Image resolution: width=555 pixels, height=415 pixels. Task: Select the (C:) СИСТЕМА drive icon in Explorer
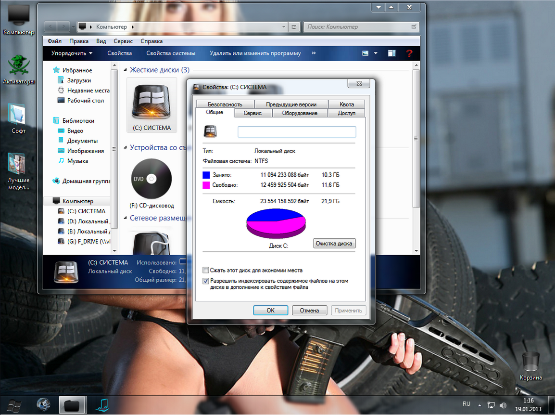coord(151,105)
